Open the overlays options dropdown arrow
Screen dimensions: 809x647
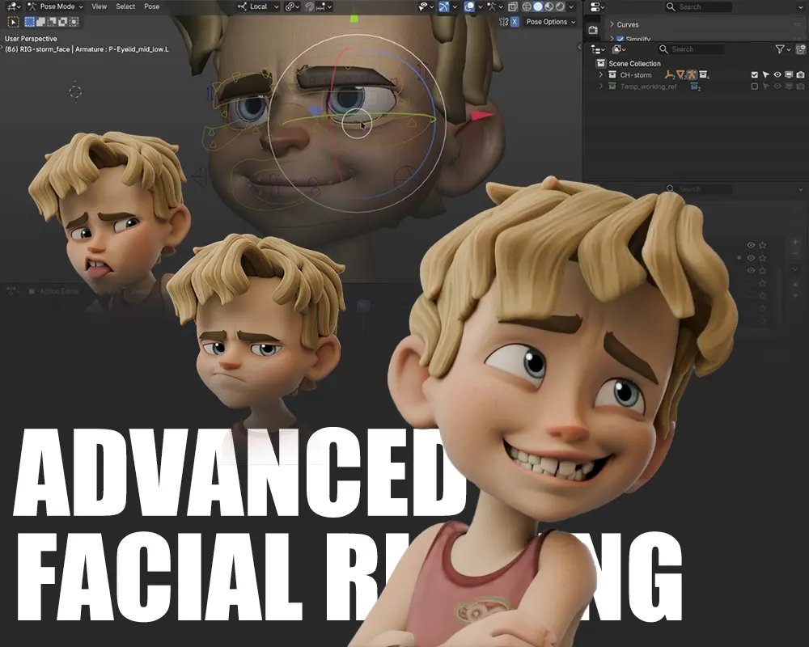pyautogui.click(x=479, y=6)
